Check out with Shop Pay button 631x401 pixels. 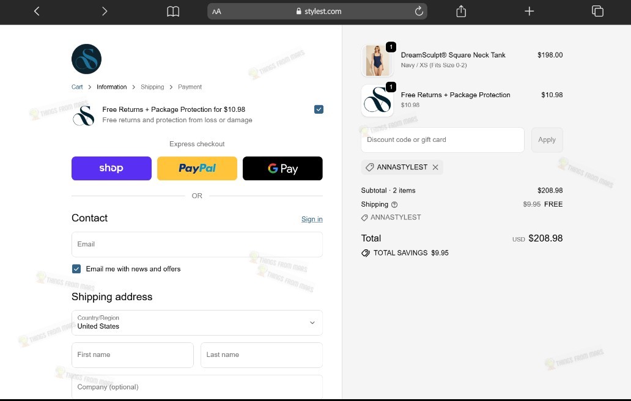click(111, 168)
